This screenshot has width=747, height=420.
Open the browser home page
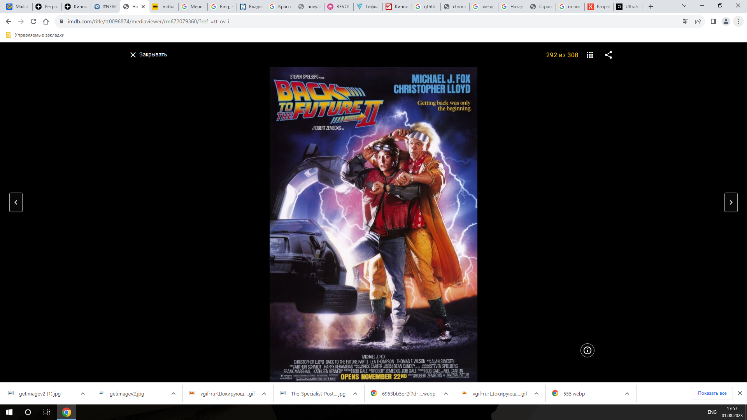click(x=46, y=21)
